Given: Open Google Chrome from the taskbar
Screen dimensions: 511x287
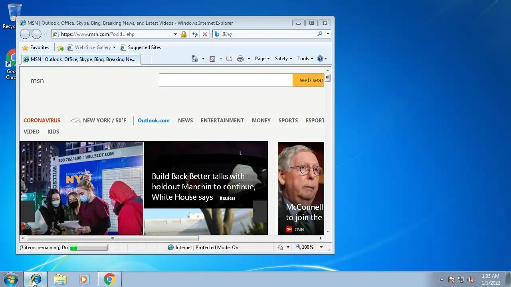Looking at the screenshot, I should point(110,279).
